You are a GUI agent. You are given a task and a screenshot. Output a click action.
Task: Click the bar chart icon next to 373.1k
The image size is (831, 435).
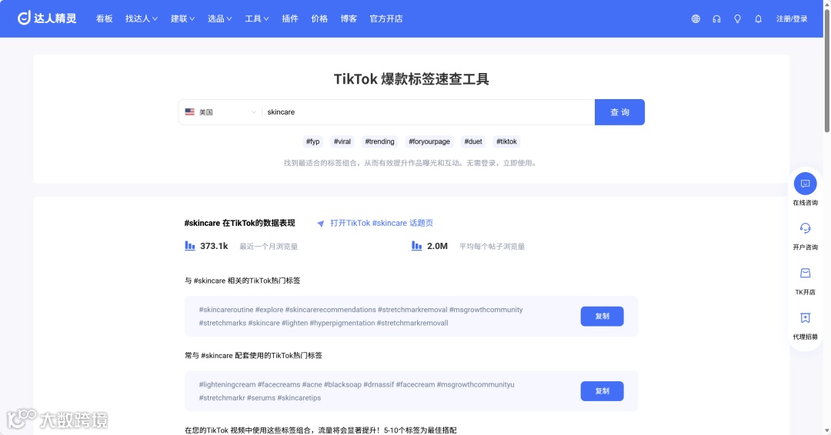pyautogui.click(x=190, y=246)
